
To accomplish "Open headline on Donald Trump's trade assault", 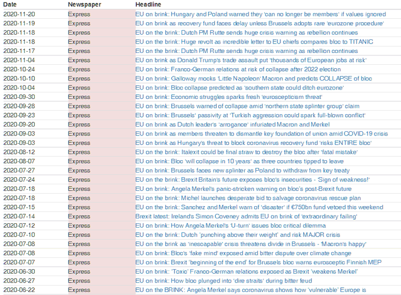I will [x=251, y=60].
